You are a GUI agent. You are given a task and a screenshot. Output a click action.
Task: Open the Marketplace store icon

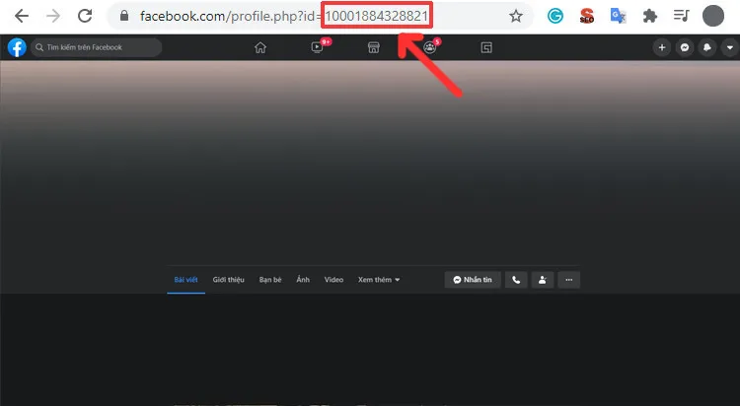374,47
